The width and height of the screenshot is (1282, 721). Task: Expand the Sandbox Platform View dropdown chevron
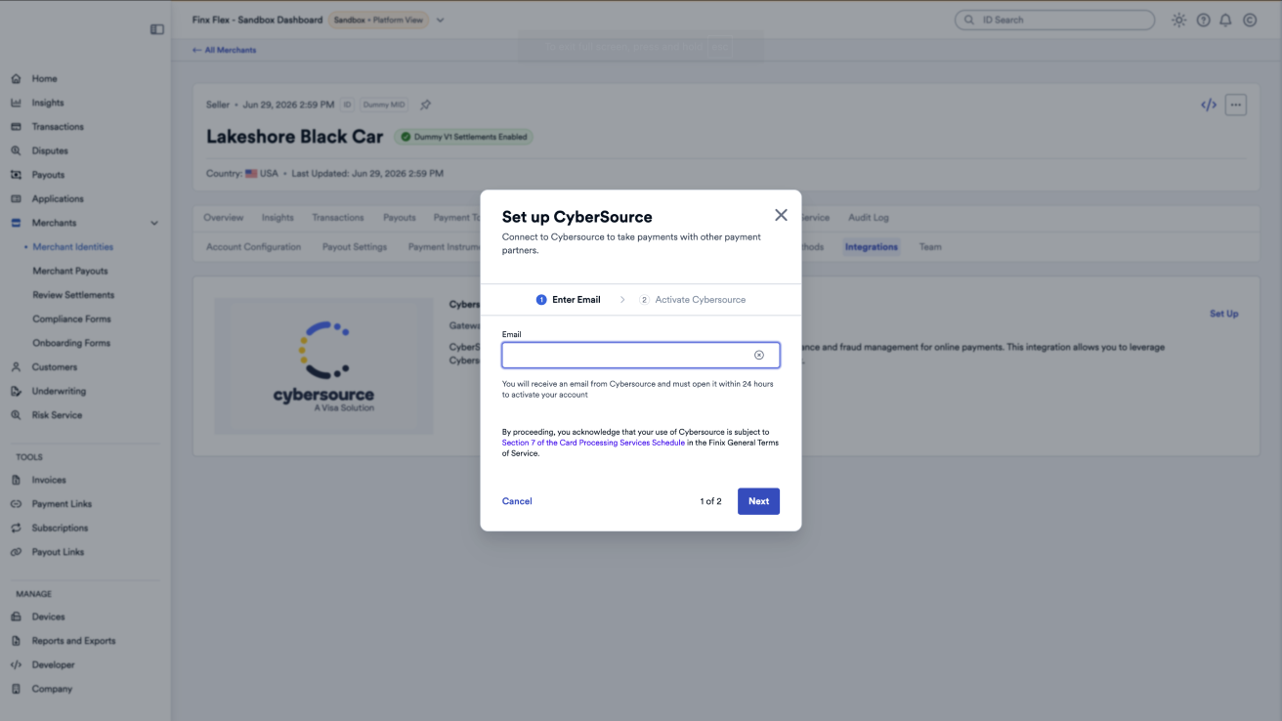(x=441, y=20)
